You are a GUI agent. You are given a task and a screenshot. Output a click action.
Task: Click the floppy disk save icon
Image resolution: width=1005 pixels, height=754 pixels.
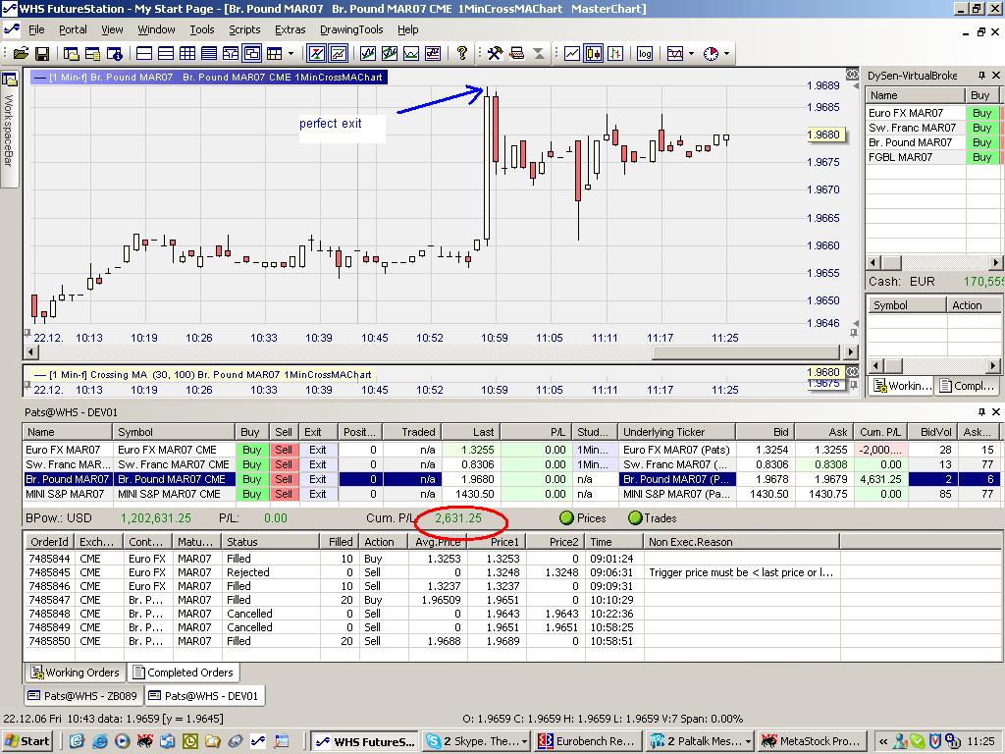click(41, 54)
